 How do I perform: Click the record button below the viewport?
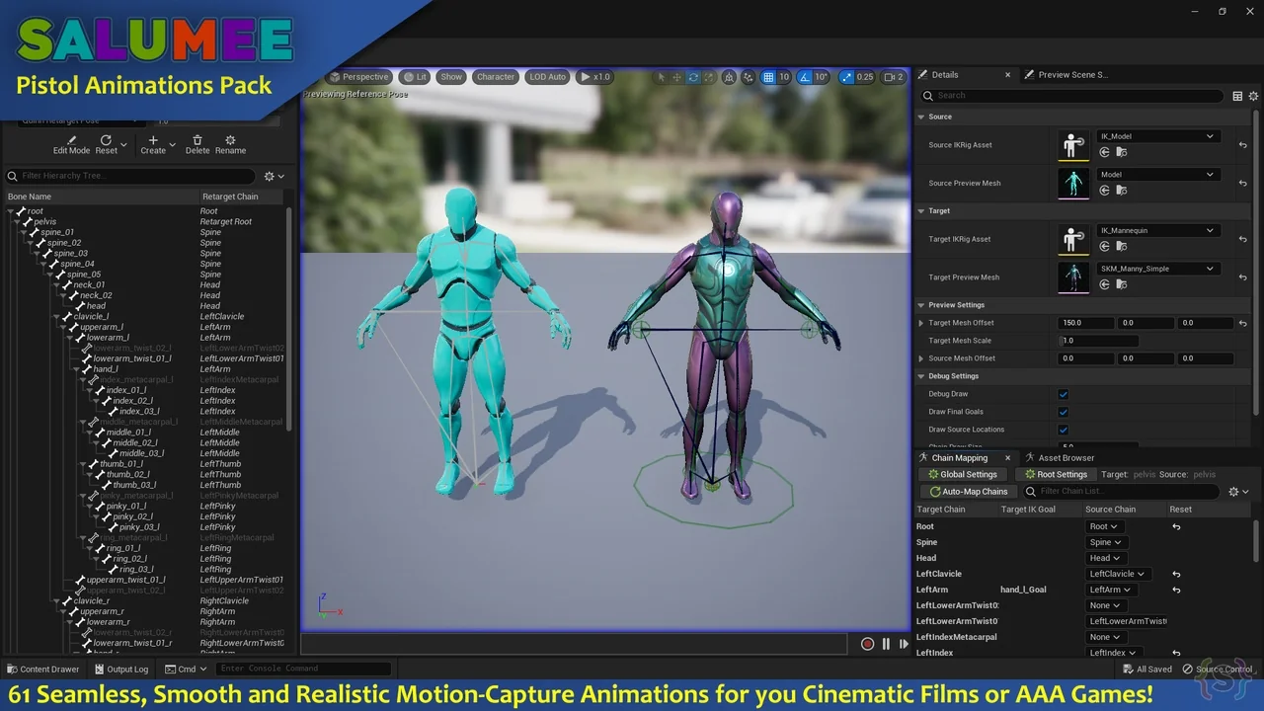867,644
